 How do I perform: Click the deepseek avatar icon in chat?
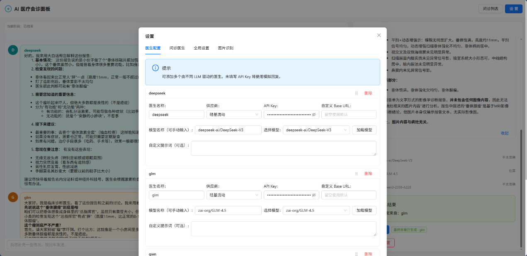[x=13, y=50]
